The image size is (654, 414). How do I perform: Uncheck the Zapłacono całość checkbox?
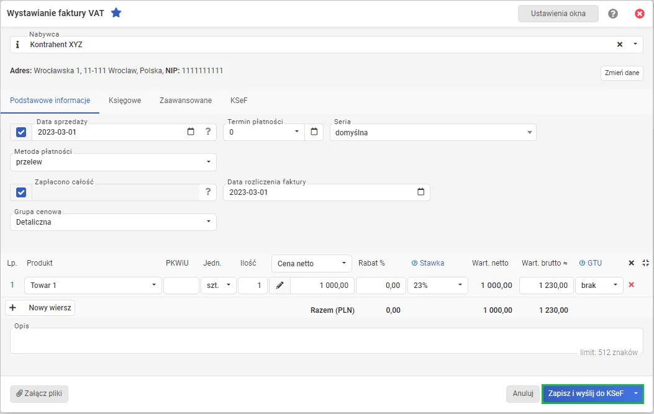point(21,192)
